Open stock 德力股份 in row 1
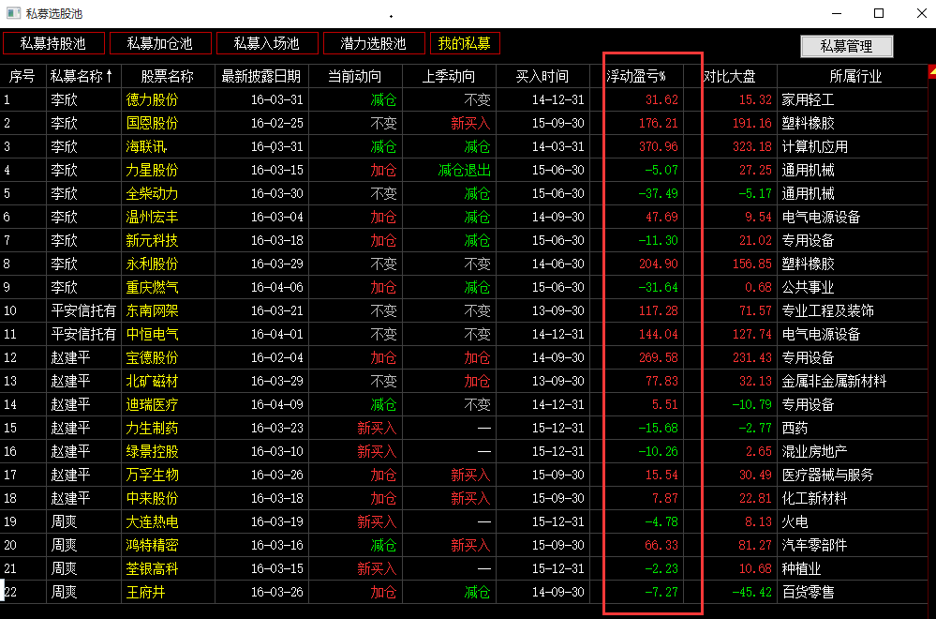This screenshot has height=619, width=936. coord(152,99)
